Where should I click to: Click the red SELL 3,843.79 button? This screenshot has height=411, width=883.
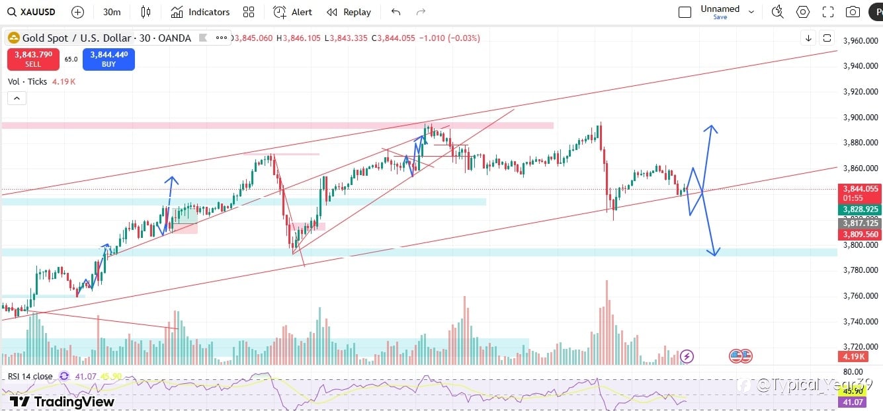[x=33, y=59]
